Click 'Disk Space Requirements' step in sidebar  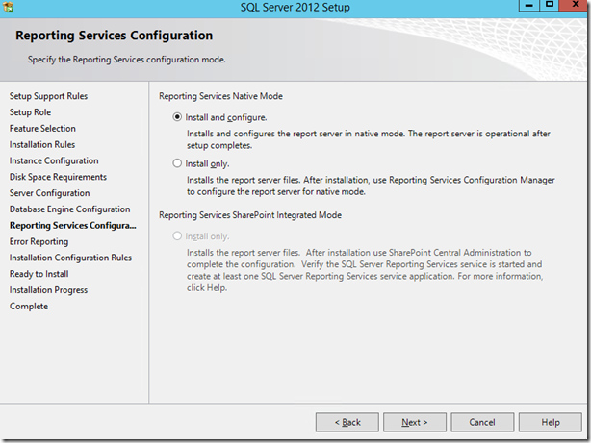58,177
